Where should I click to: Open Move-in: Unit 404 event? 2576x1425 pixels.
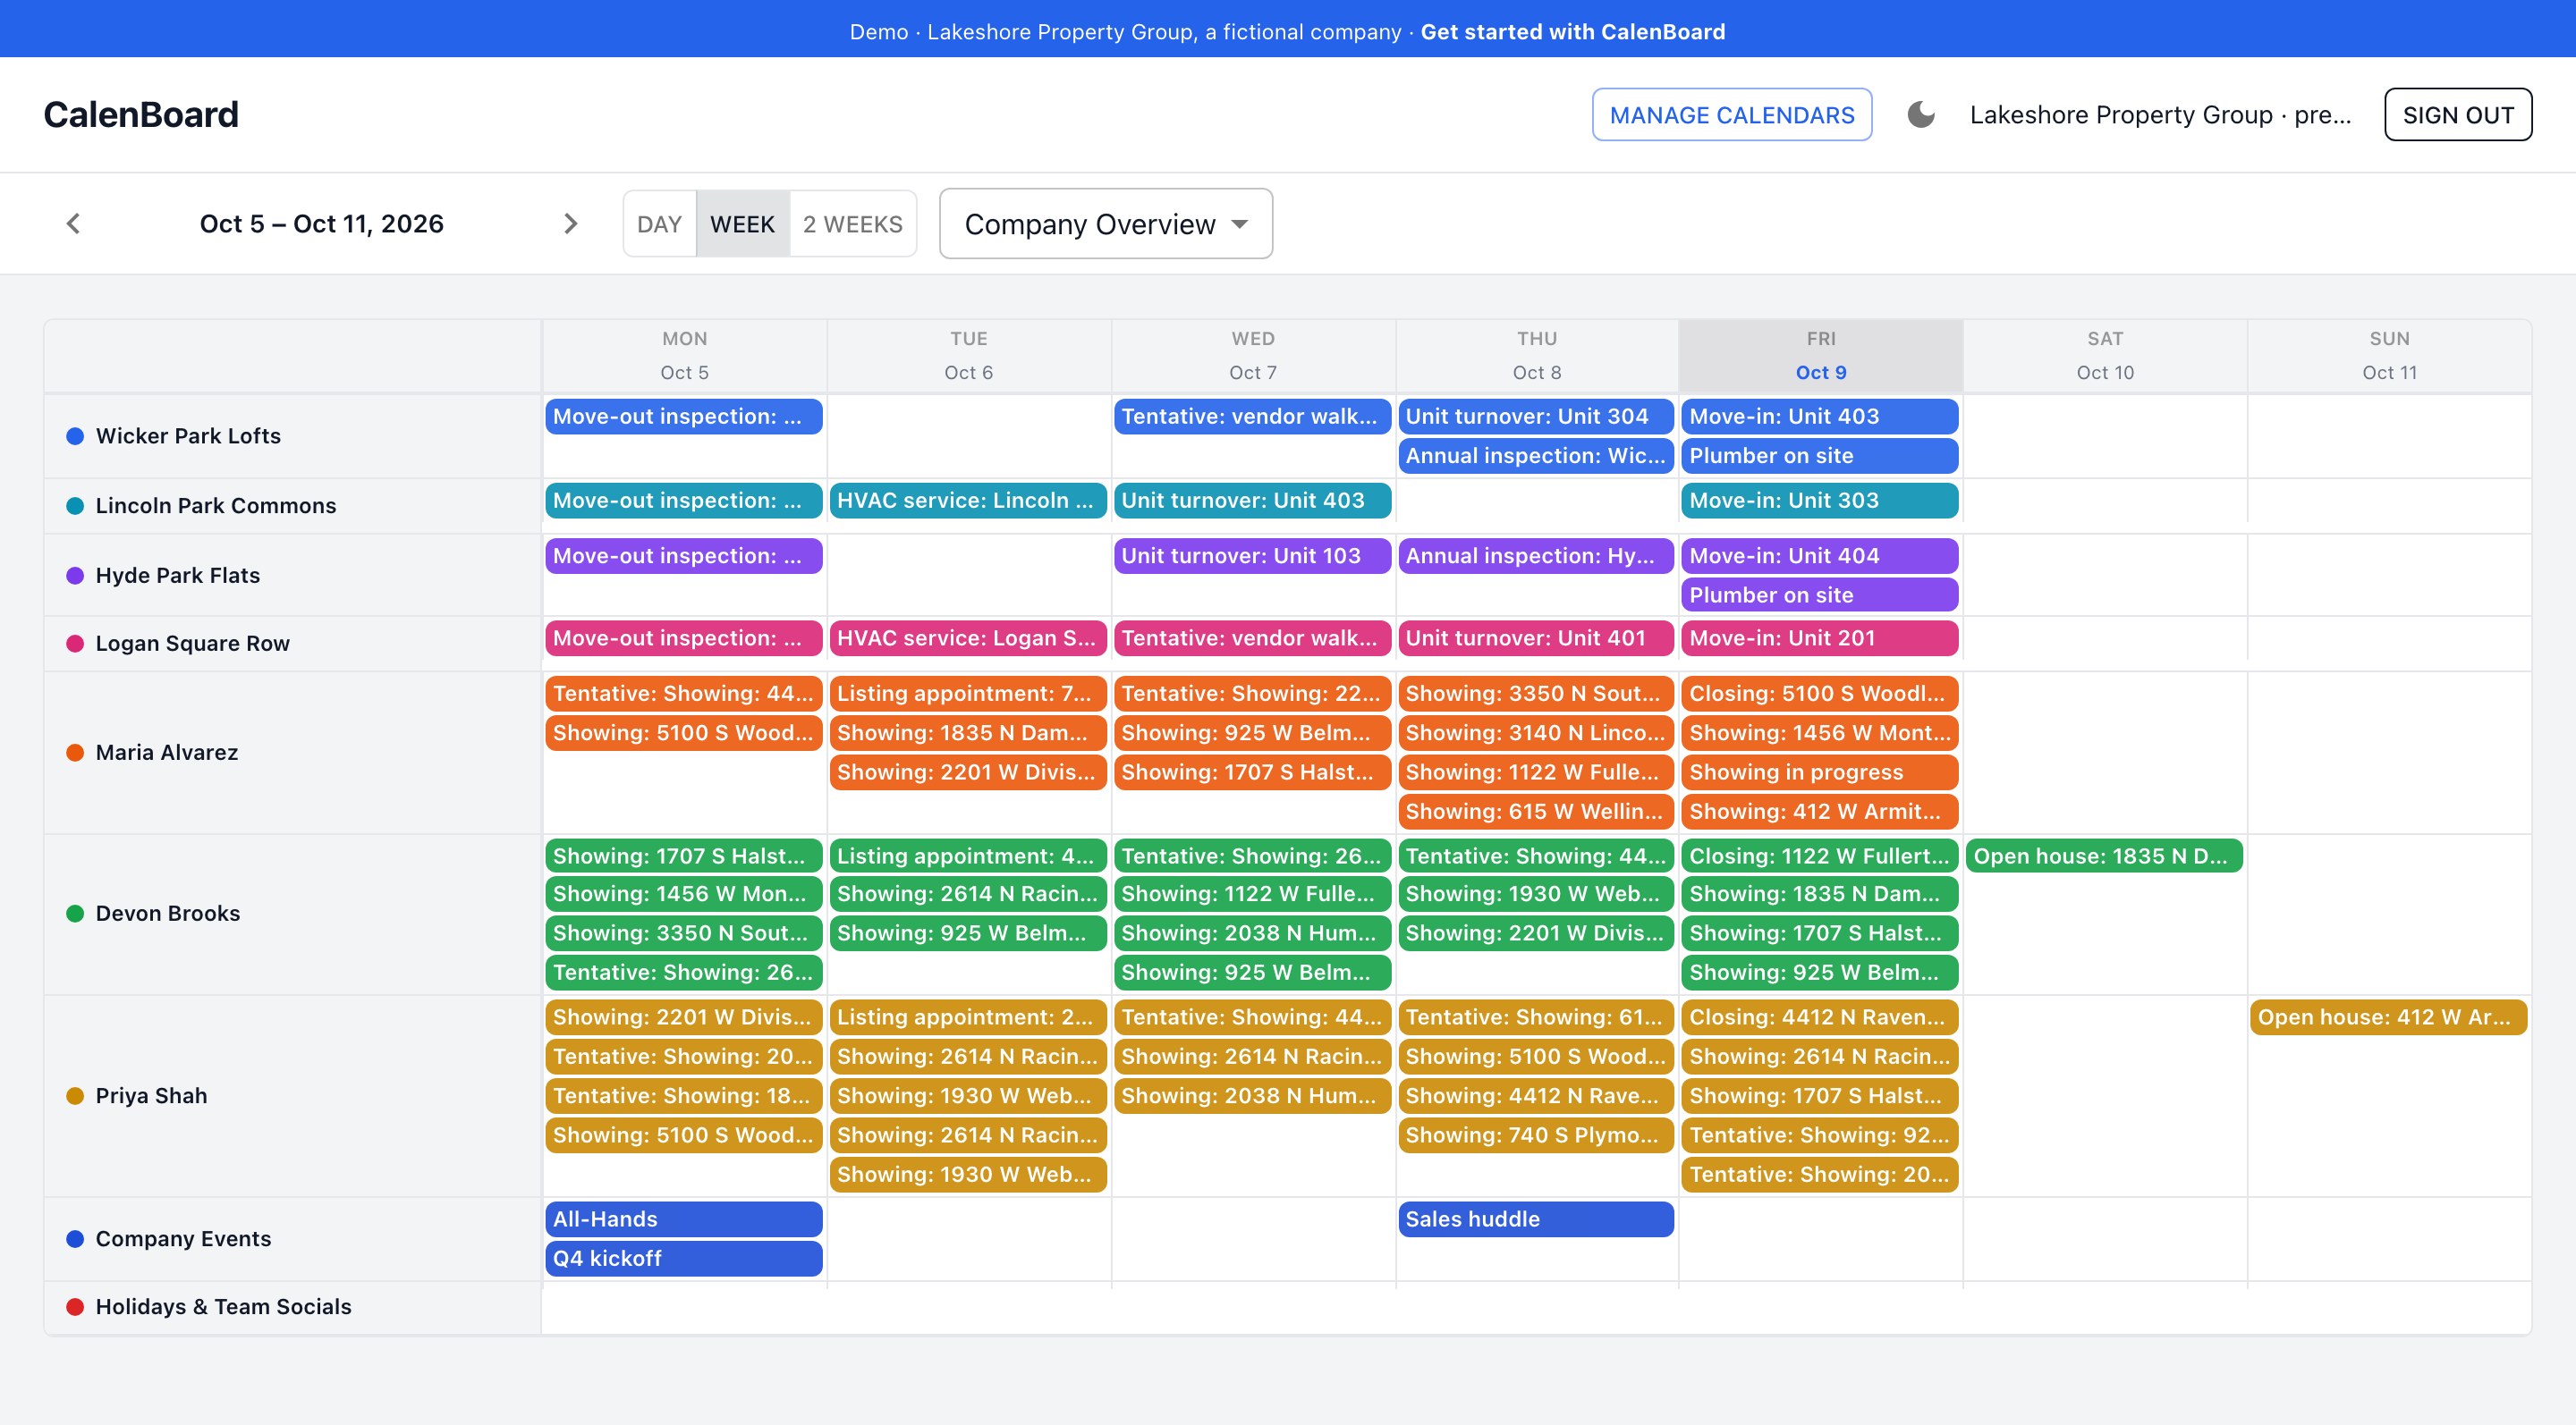pos(1820,556)
